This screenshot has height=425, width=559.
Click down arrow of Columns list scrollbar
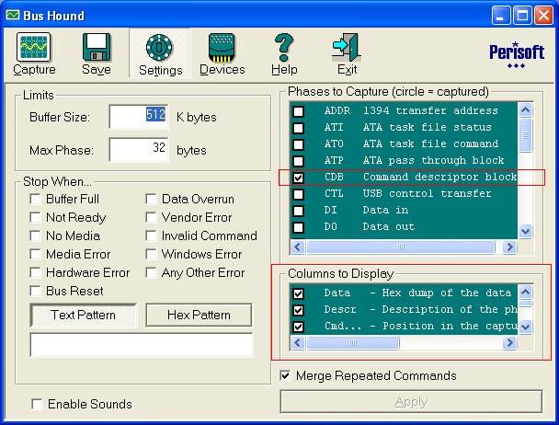[525, 327]
